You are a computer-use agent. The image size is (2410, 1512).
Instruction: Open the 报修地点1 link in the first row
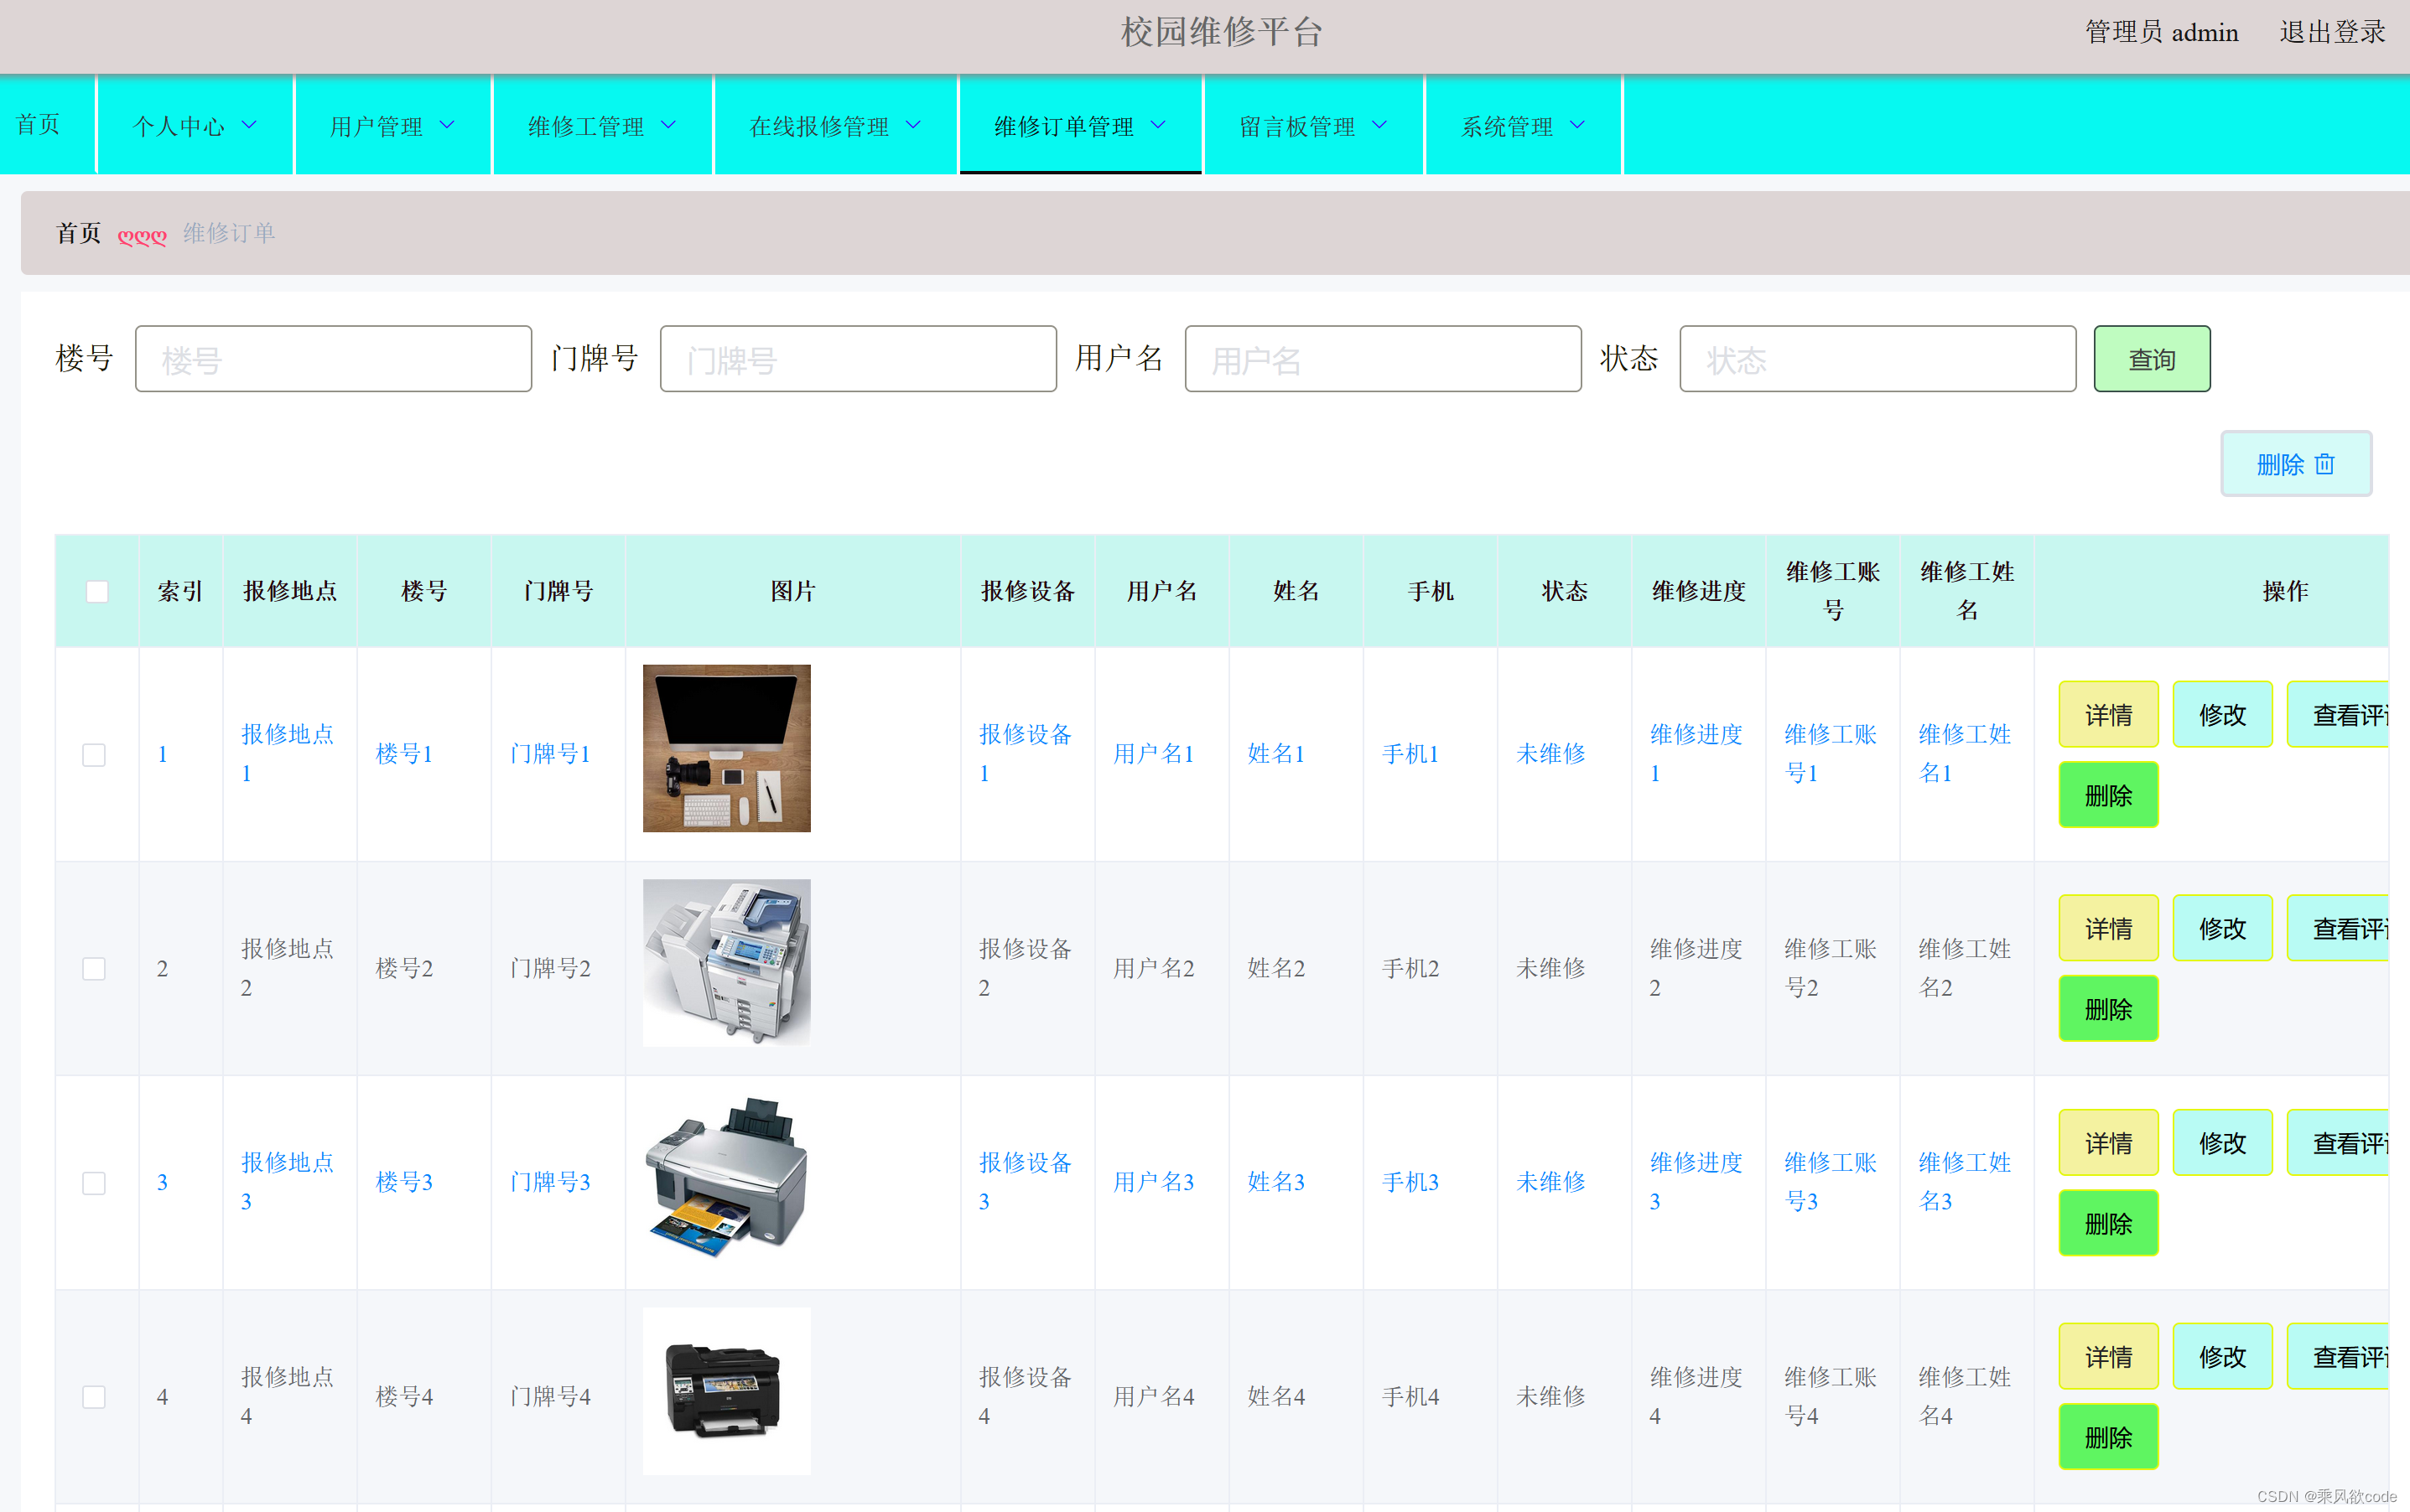[x=289, y=752]
